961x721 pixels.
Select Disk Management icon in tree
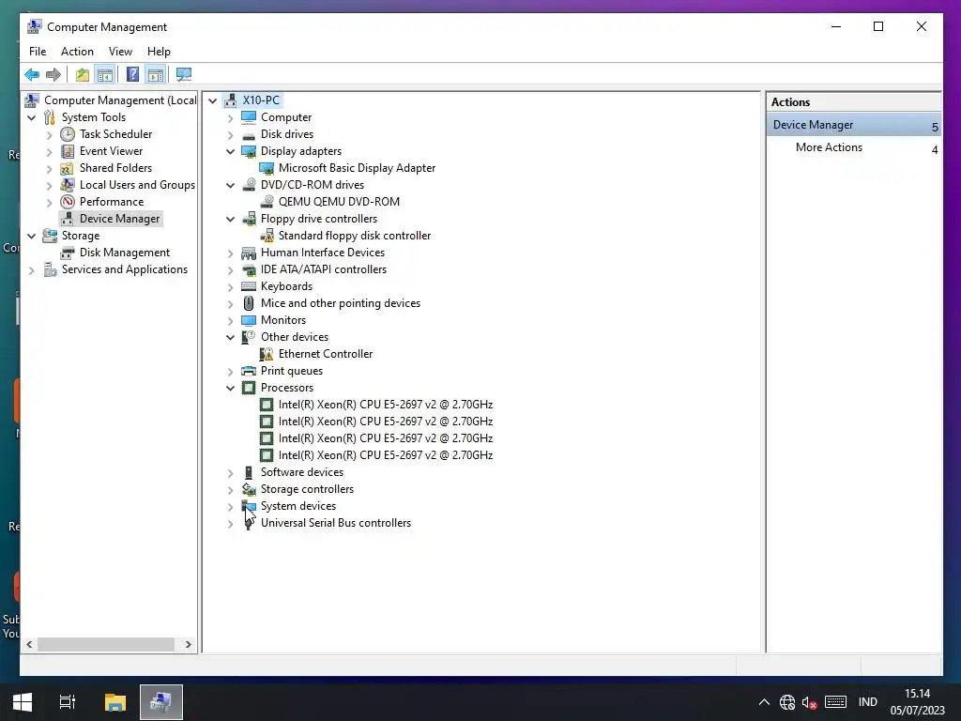(68, 253)
